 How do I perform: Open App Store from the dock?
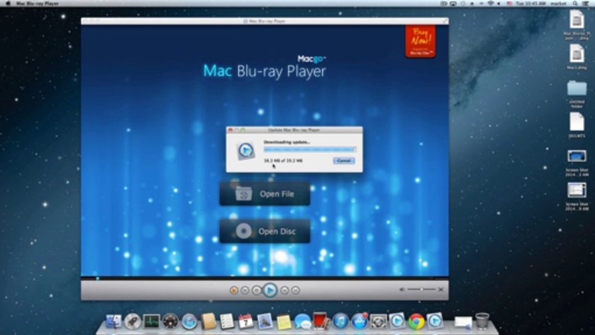tap(360, 321)
